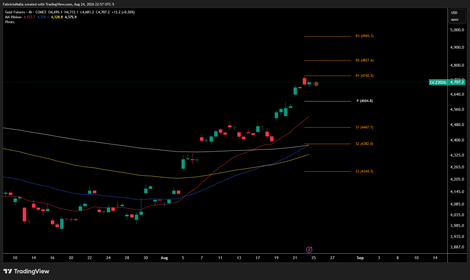Image resolution: width=470 pixels, height=280 pixels.
Task: Click the 4,085.0 price axis label
Action: [457, 204]
